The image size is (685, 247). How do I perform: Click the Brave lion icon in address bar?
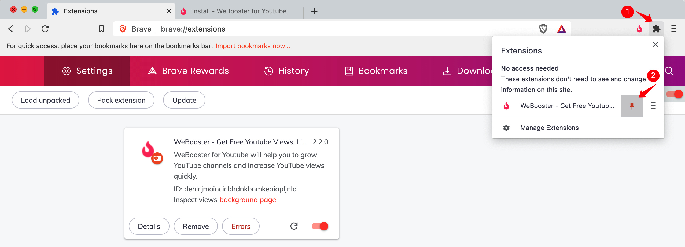pyautogui.click(x=123, y=29)
